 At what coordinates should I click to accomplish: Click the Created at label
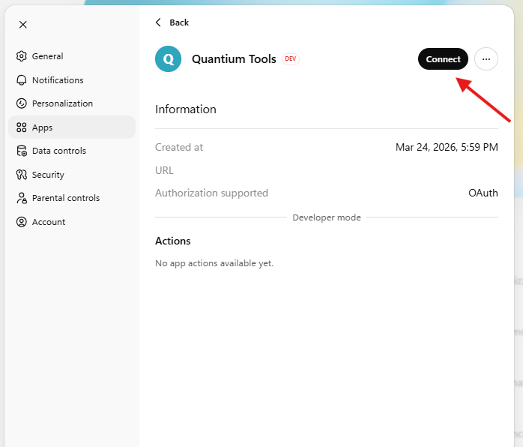179,147
